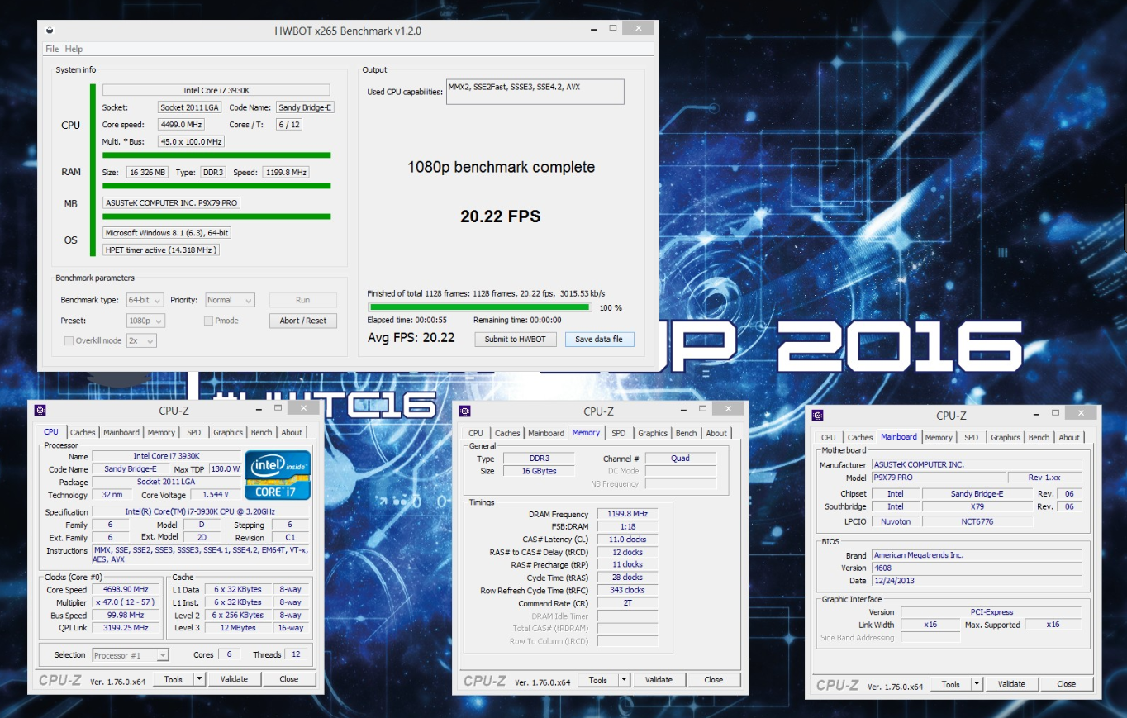Click Submit to HWBOT button
Screen dimensions: 1127x718
click(x=515, y=339)
